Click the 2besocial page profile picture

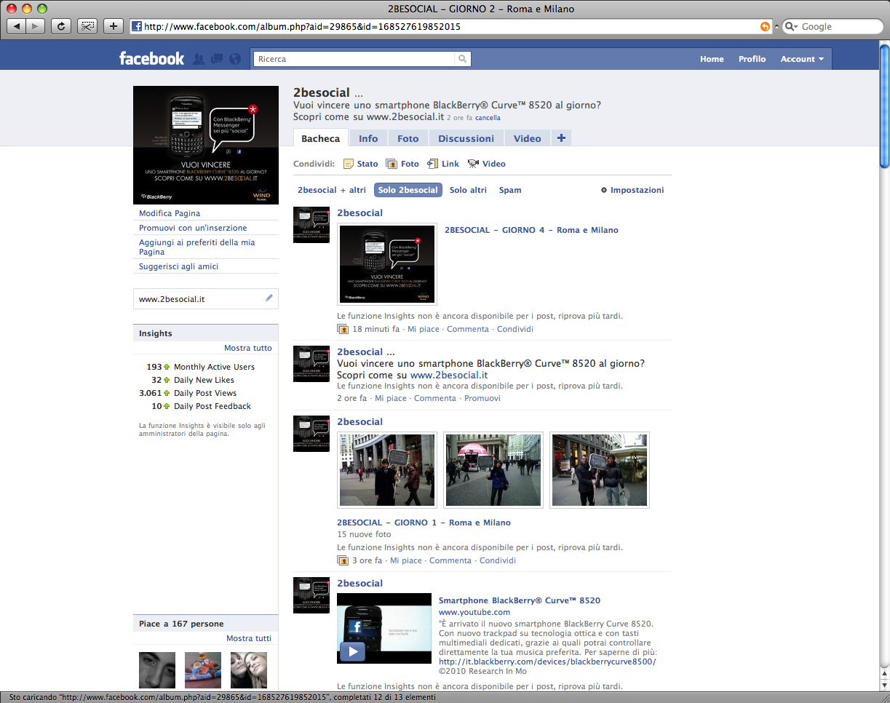[206, 145]
